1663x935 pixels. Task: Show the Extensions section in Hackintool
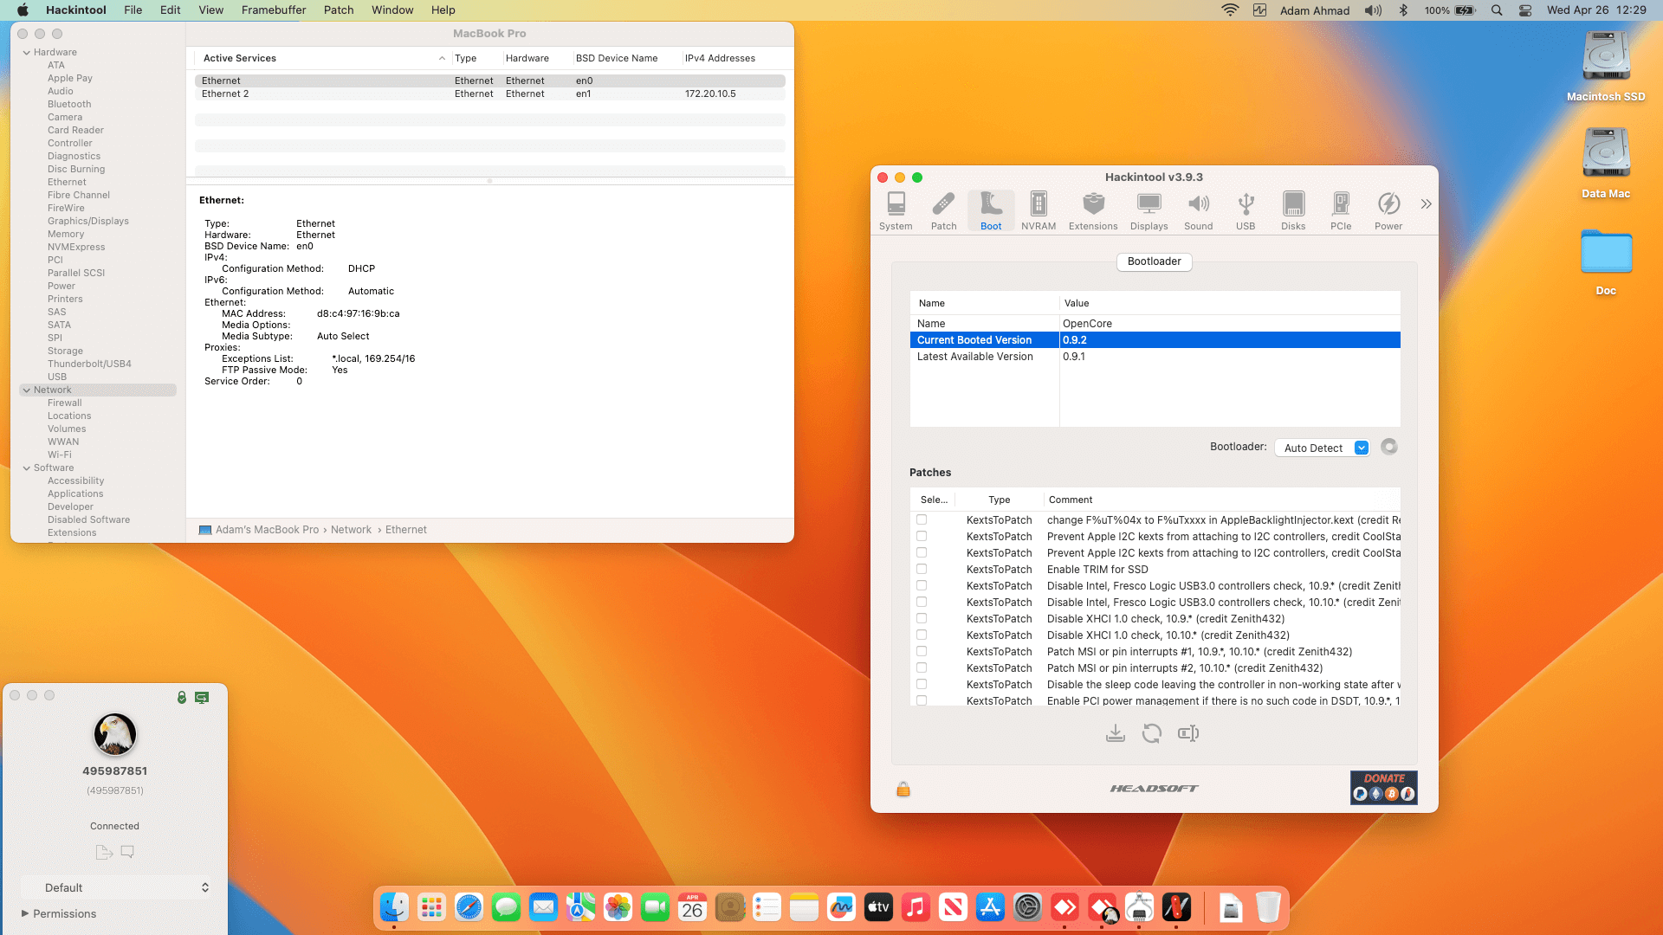1093,211
